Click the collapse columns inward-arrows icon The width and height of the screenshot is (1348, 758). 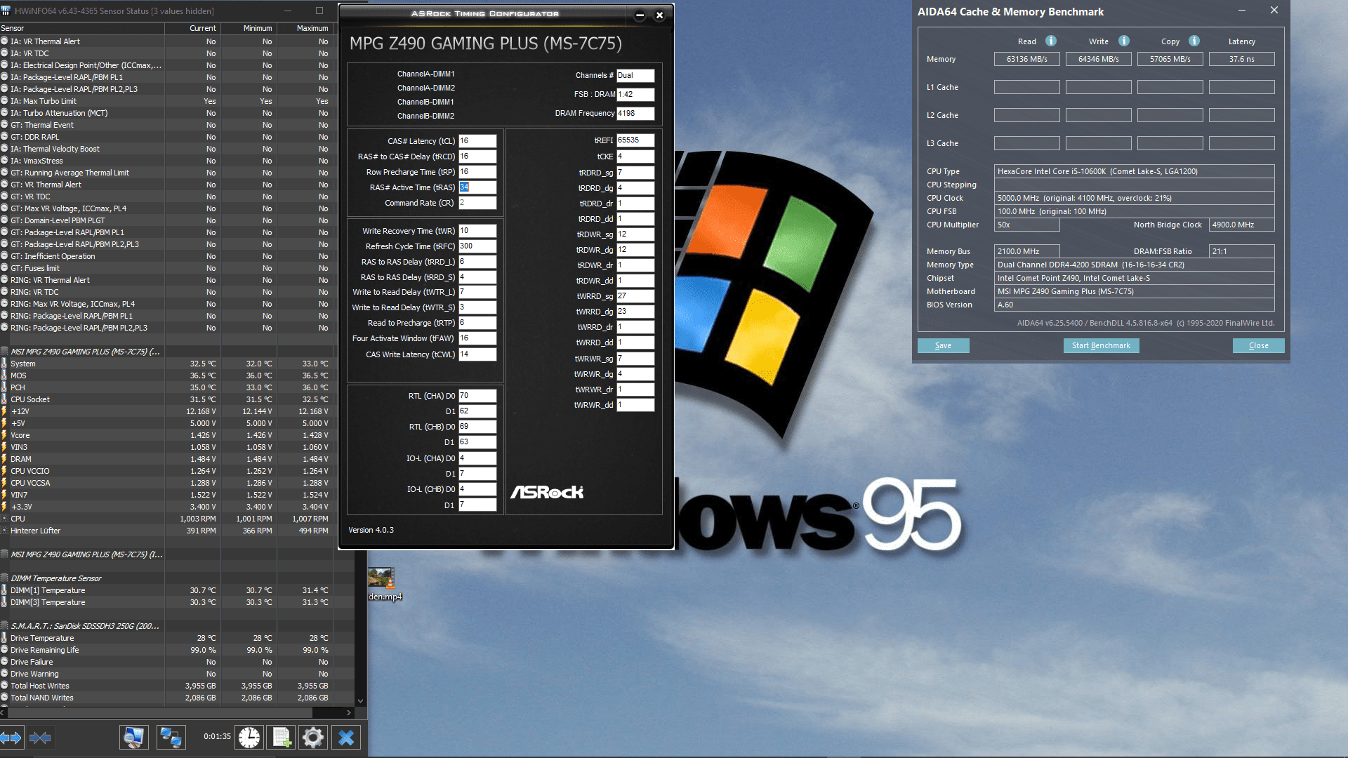click(x=40, y=738)
